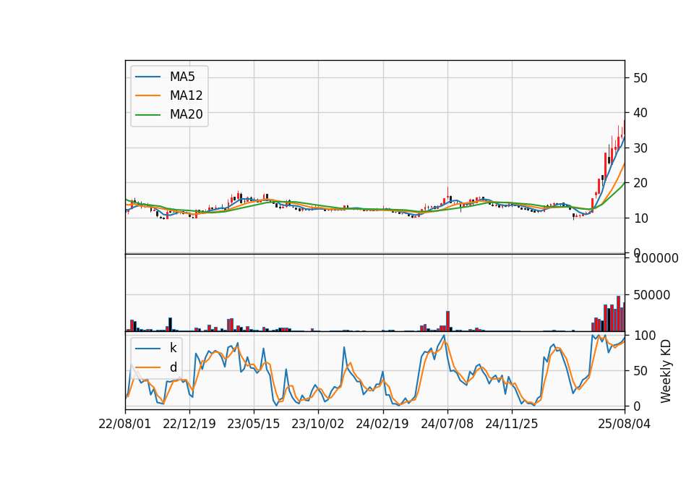
Task: Click the MA20 legend label
Action: (186, 114)
